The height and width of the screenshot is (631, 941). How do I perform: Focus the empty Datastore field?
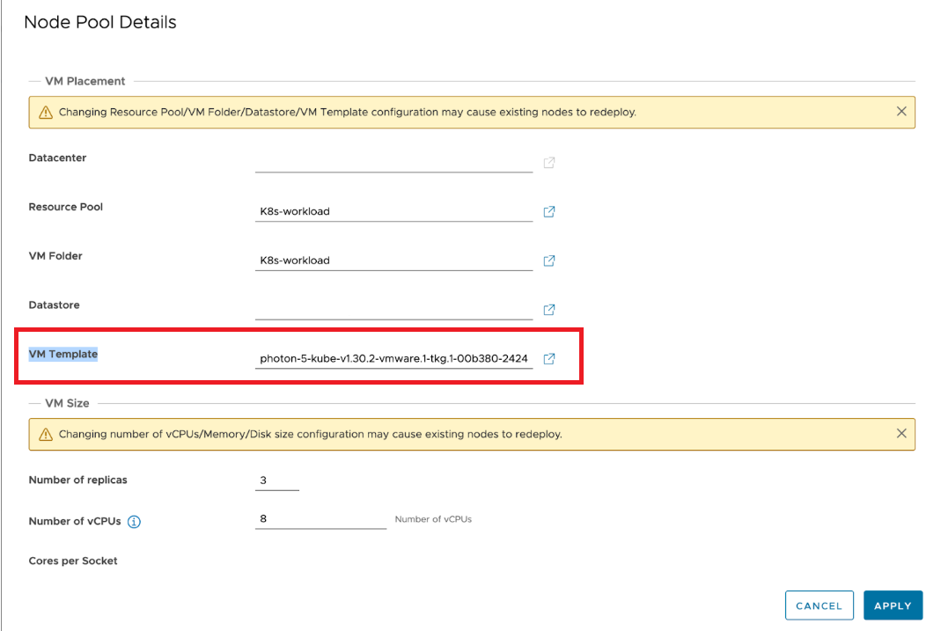[393, 310]
